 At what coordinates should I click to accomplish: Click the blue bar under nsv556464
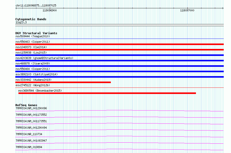click(119, 71)
